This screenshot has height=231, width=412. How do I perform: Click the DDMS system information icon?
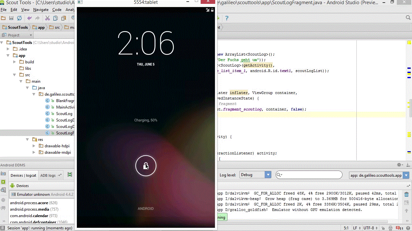(x=3, y=190)
